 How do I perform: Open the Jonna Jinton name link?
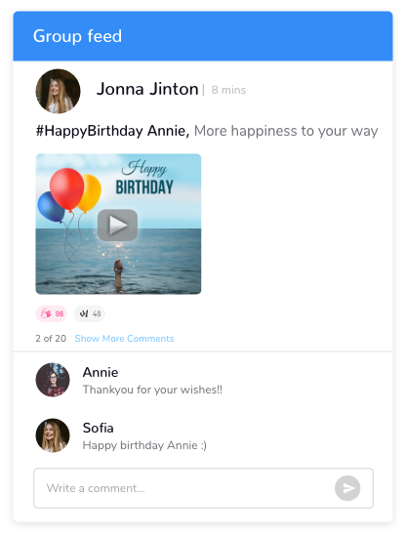(147, 89)
